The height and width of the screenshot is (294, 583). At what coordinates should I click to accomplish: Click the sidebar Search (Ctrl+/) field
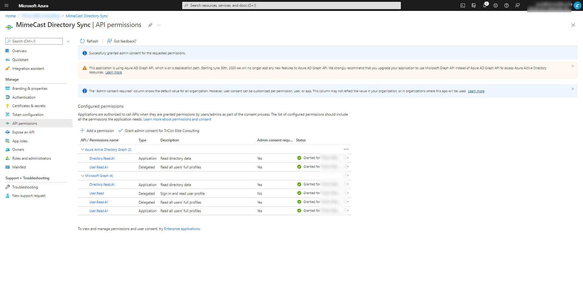34,41
